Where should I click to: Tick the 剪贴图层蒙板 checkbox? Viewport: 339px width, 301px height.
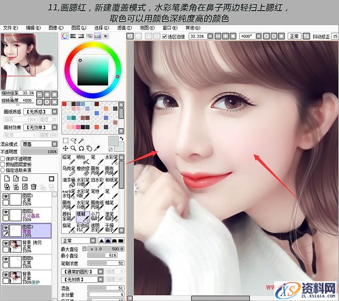click(3, 165)
